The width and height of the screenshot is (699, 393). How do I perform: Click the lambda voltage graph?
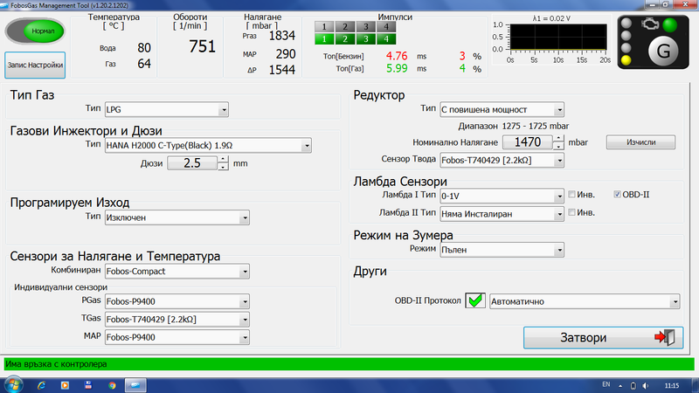coord(557,37)
